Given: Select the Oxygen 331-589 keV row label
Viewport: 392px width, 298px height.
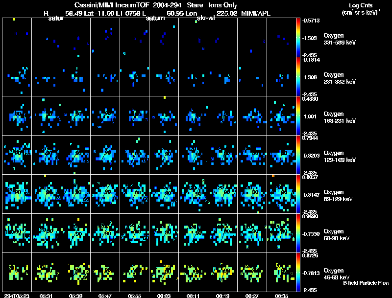Looking at the screenshot, I should tap(340, 39).
